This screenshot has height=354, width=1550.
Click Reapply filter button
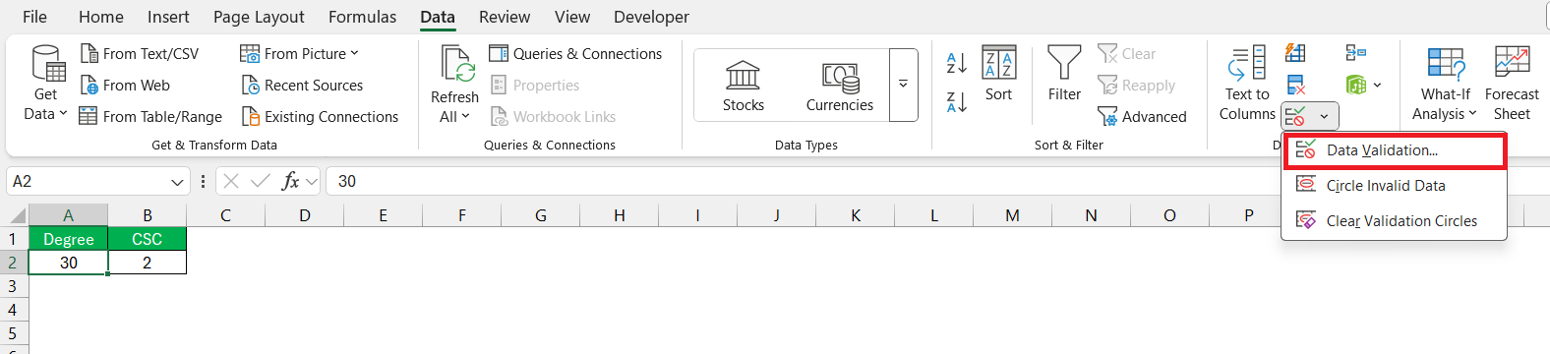tap(1137, 86)
